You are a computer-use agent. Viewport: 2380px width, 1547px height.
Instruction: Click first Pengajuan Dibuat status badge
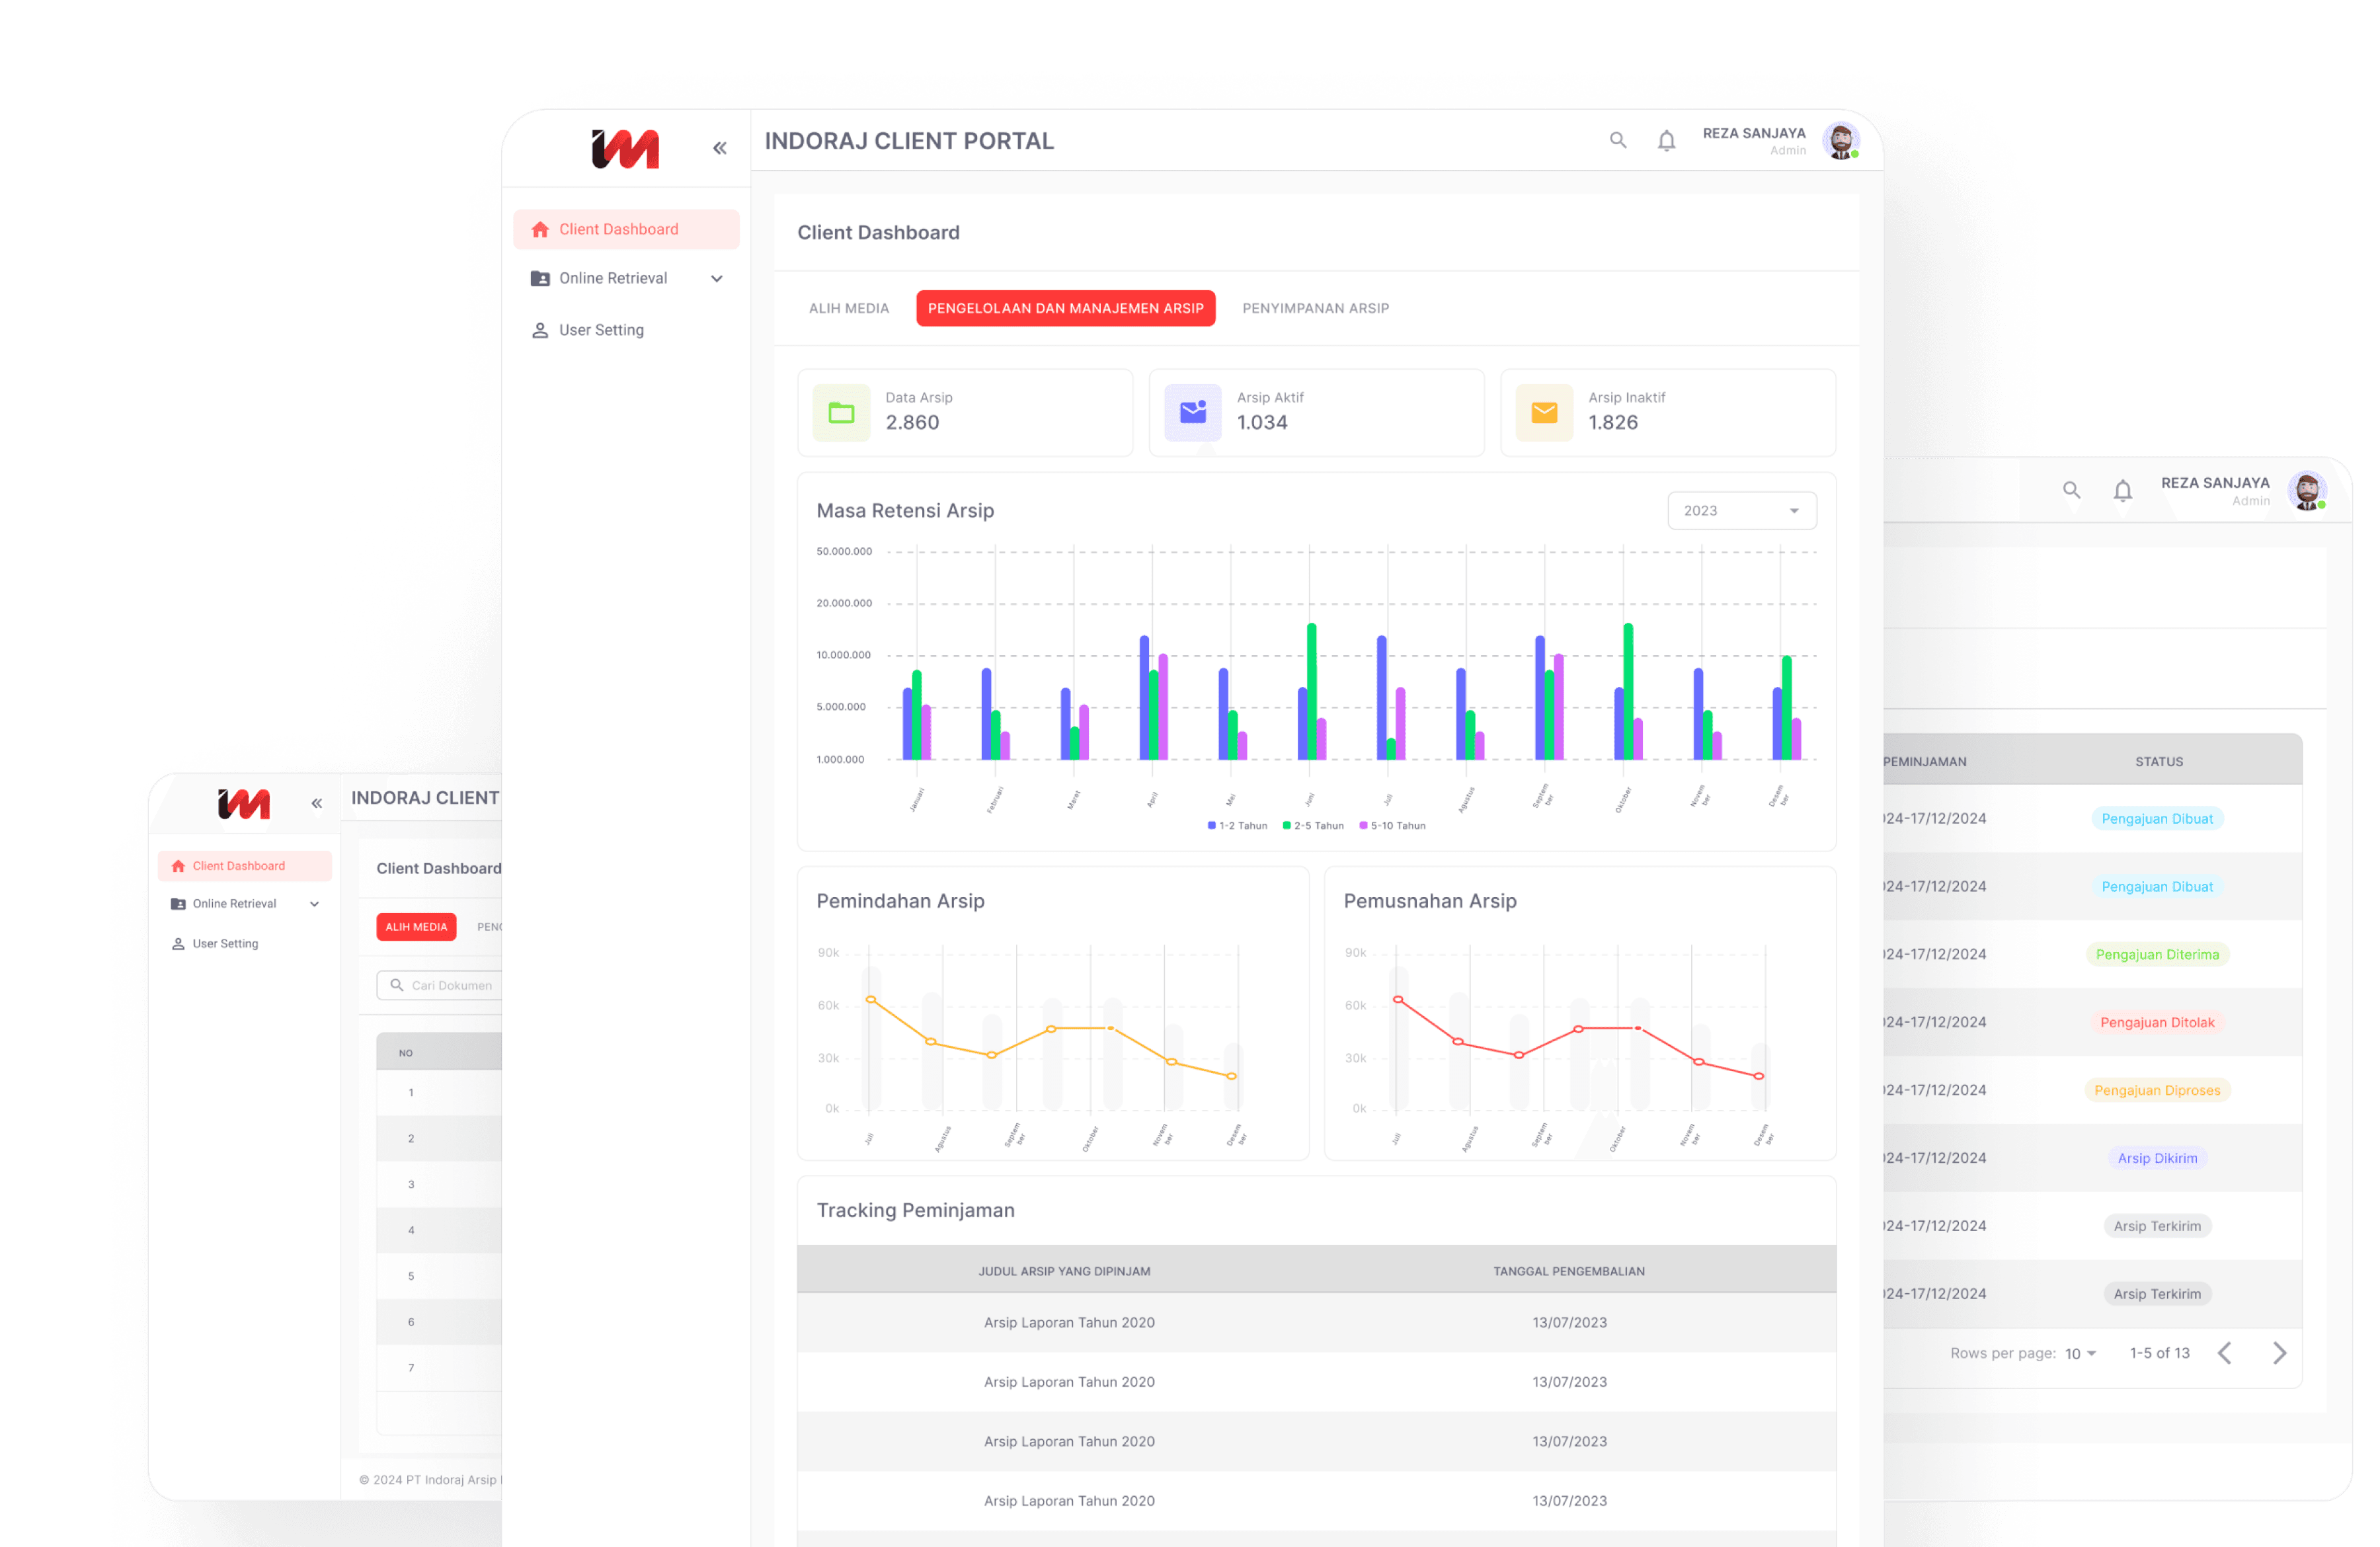click(2157, 819)
